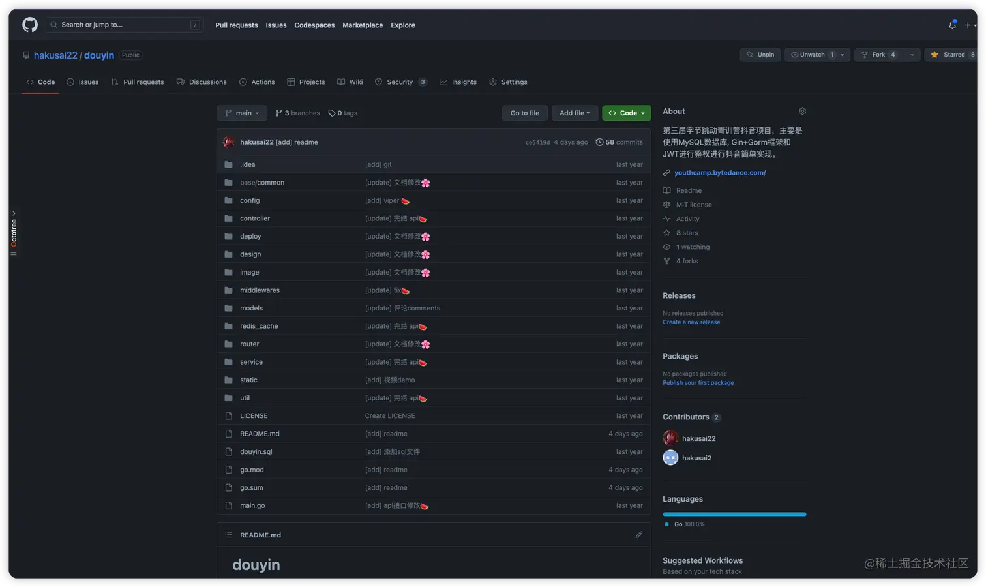Image resolution: width=986 pixels, height=587 pixels.
Task: Switch to the Projects tab
Action: [x=306, y=82]
